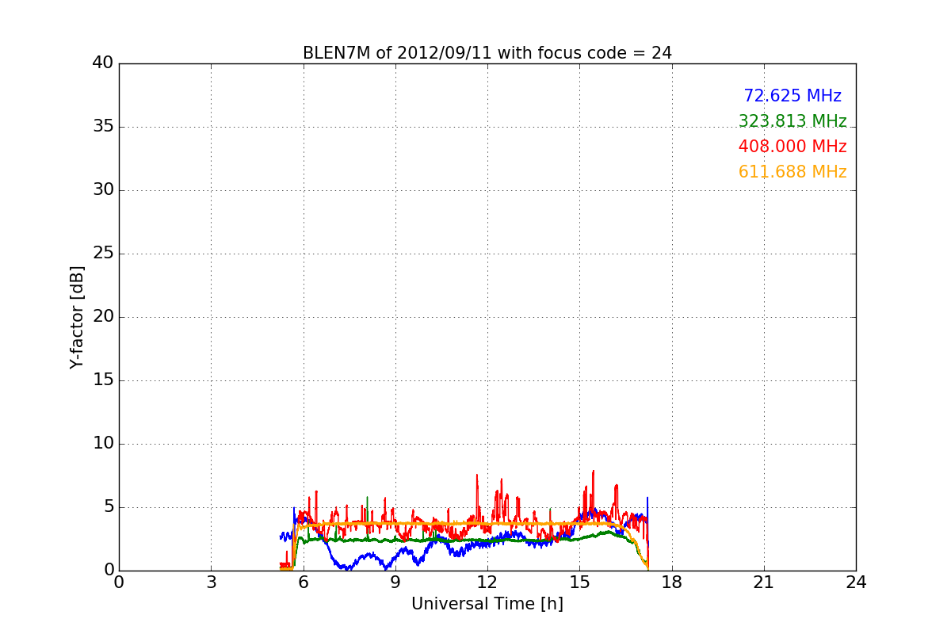The width and height of the screenshot is (951, 634).
Task: Click the y-axis tick label 15
Action: pos(103,380)
